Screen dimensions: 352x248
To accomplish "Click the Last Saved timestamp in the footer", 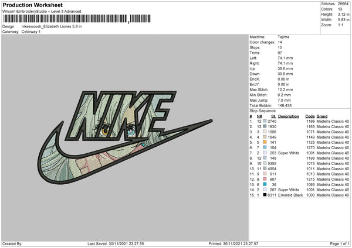I will coord(116,243).
